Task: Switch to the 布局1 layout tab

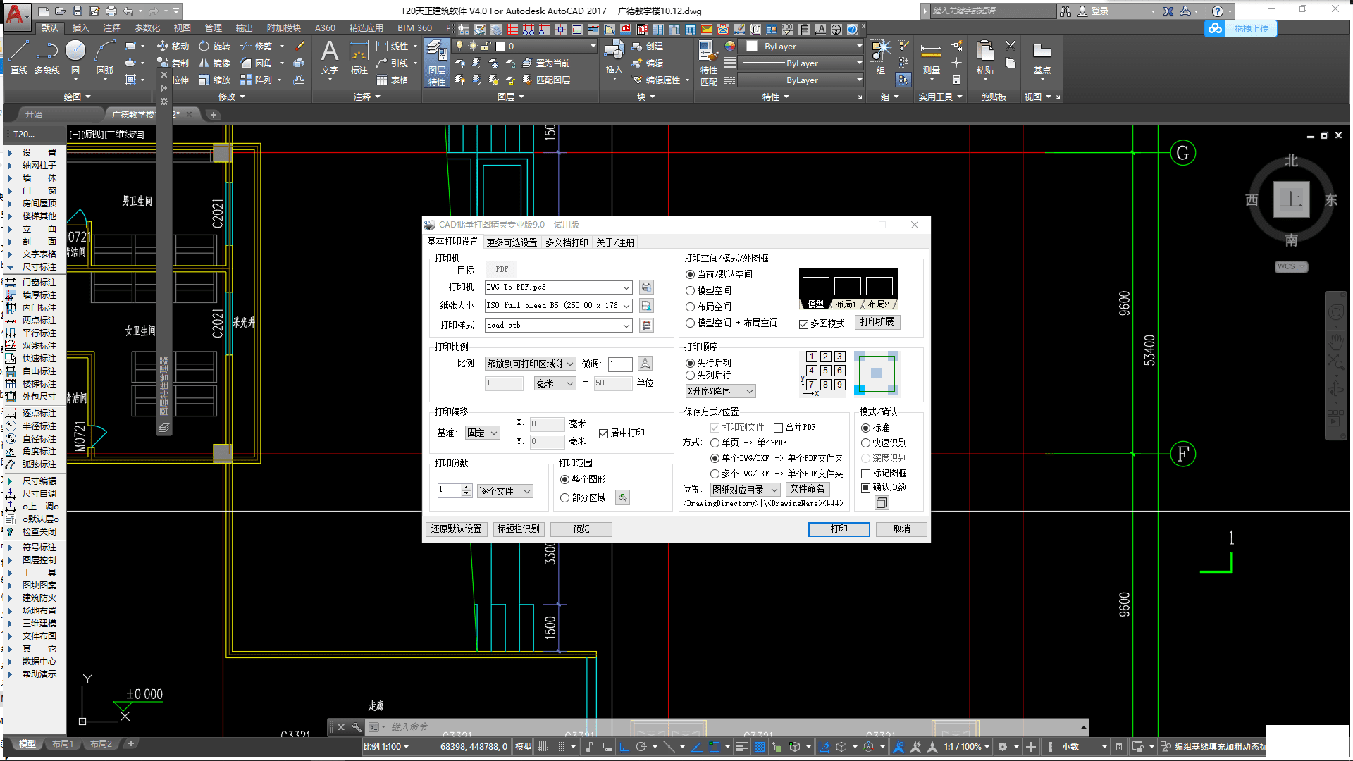Action: [63, 743]
